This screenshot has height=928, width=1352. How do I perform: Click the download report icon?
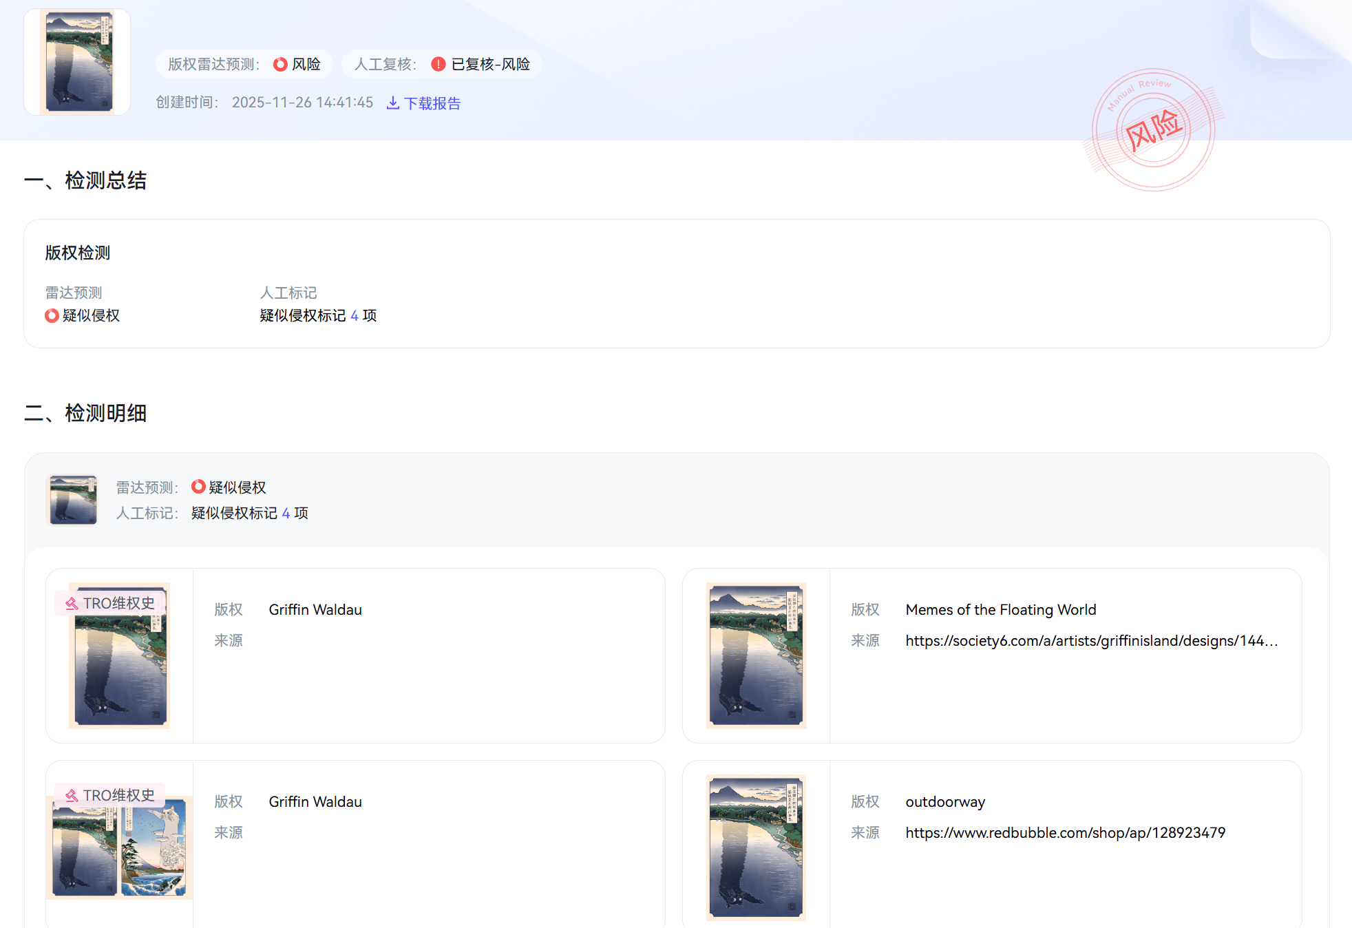coord(393,103)
